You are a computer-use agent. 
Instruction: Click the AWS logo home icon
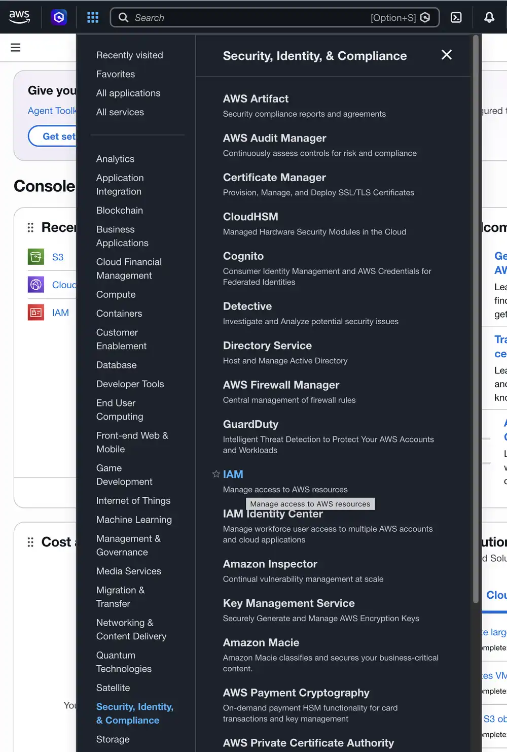tap(19, 17)
